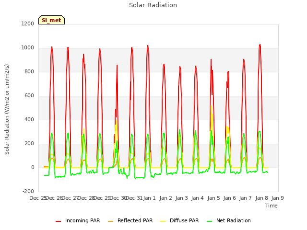Click the -200 y-axis tick label
Image resolution: width=307 pixels, height=230 pixels.
click(28, 191)
